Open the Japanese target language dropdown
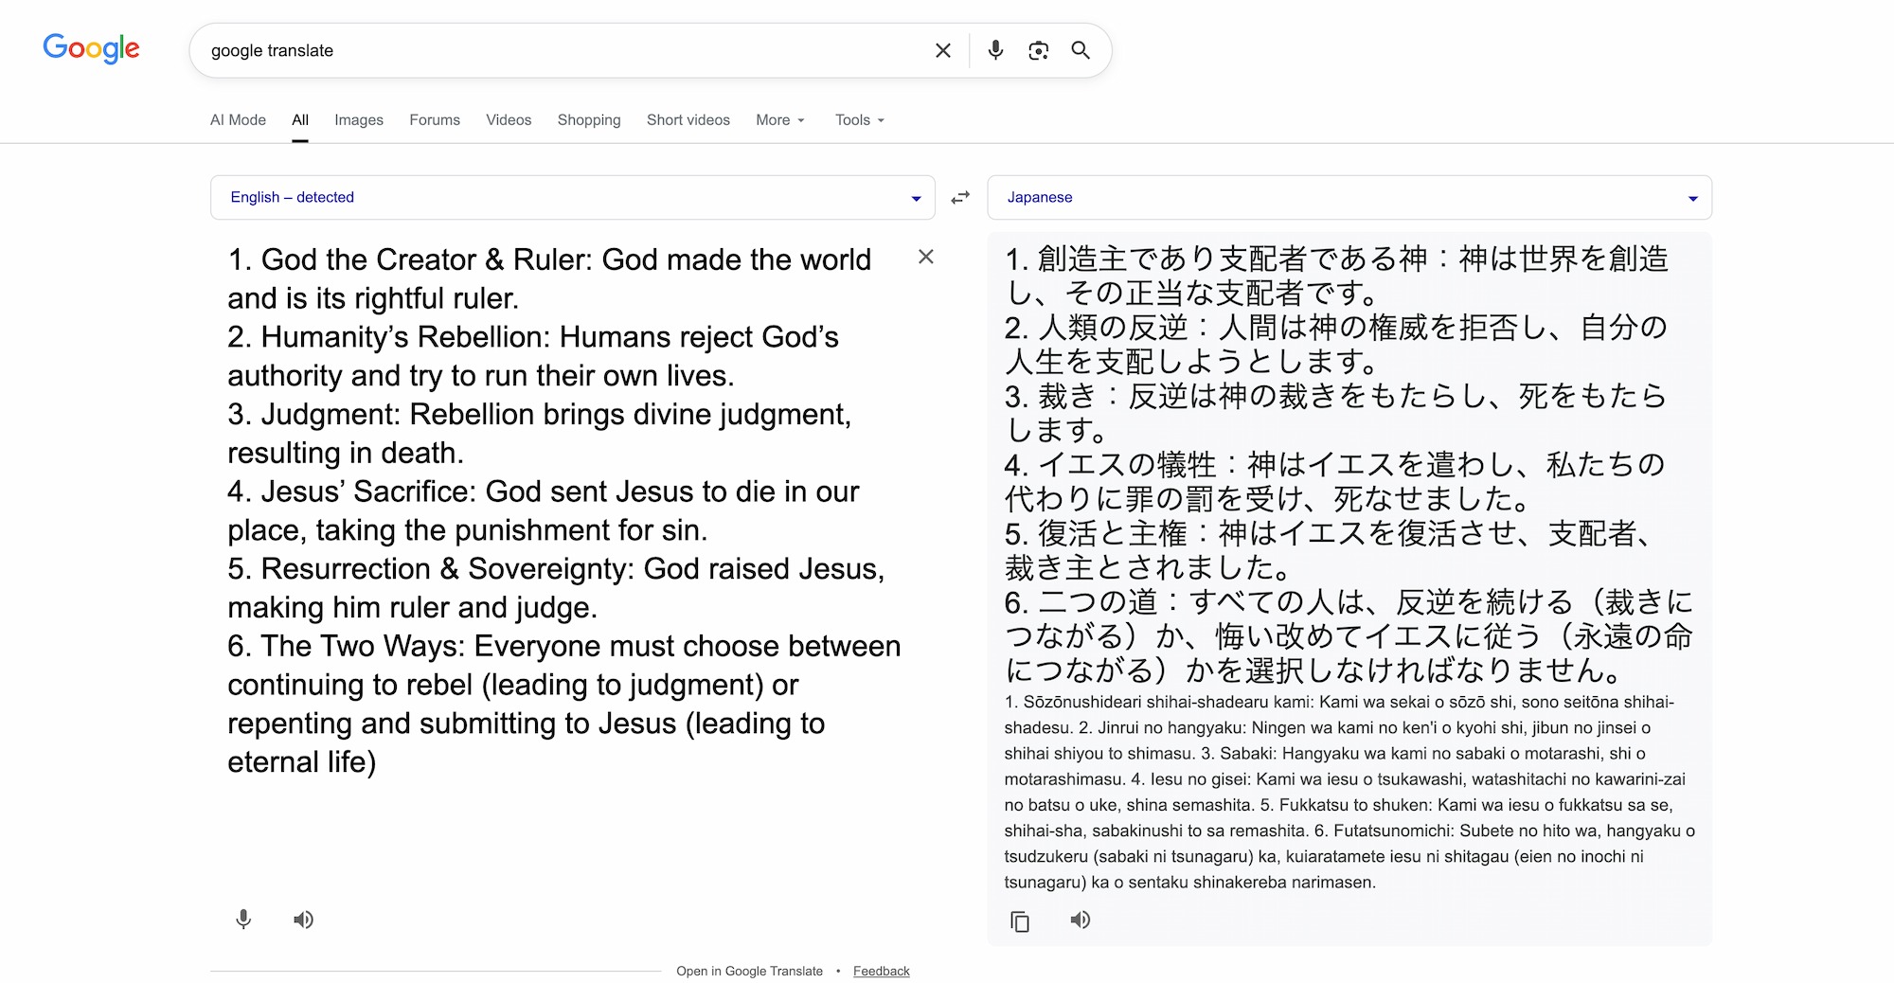 [x=1349, y=197]
